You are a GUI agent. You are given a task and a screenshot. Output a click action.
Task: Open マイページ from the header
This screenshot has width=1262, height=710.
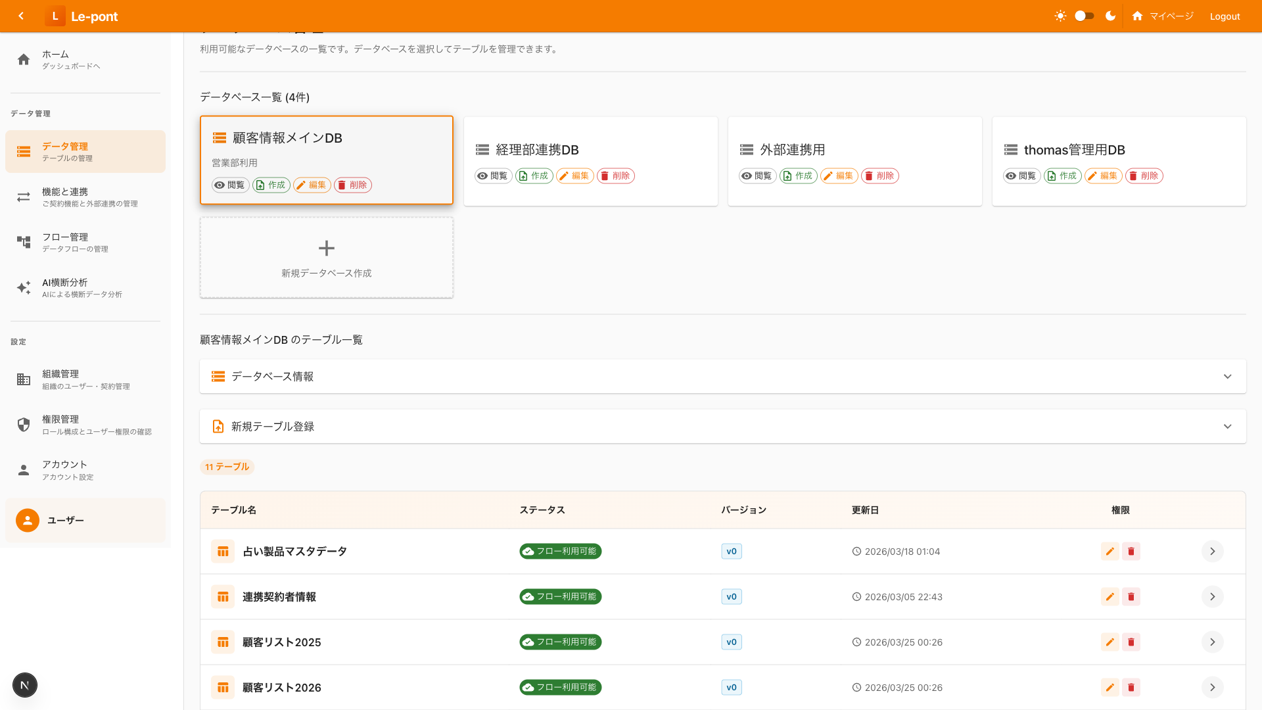(x=1162, y=16)
